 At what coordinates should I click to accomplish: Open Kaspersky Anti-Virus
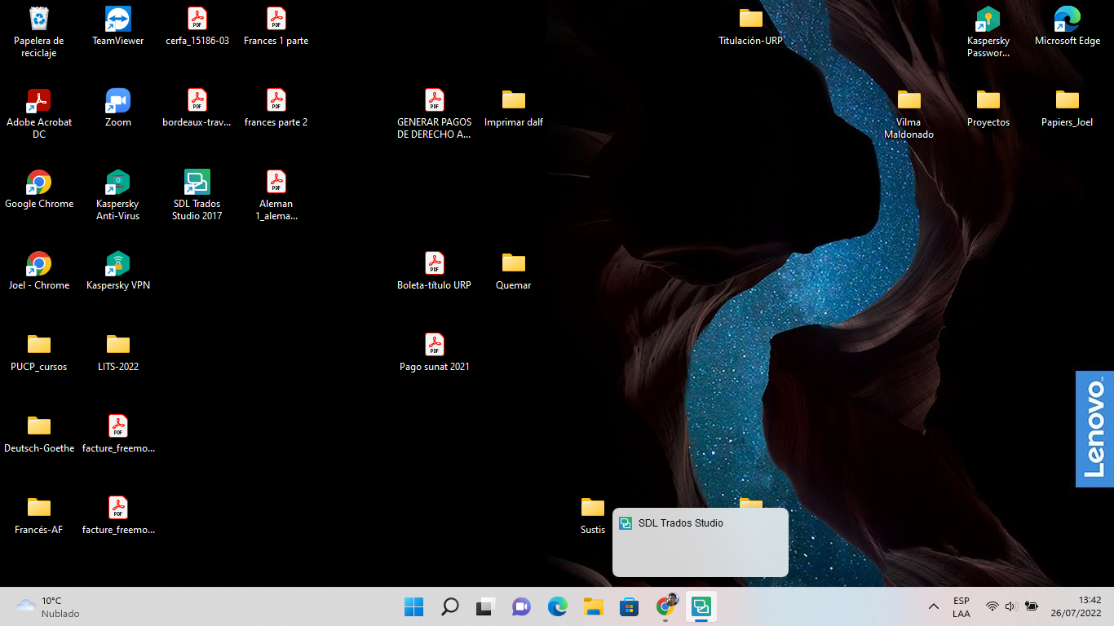tap(117, 181)
